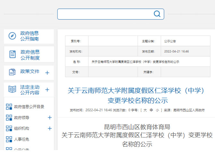Image resolution: width=215 pixels, height=152 pixels.
Task: Click the files icon beside 政策文件
Action: [x=12, y=72]
